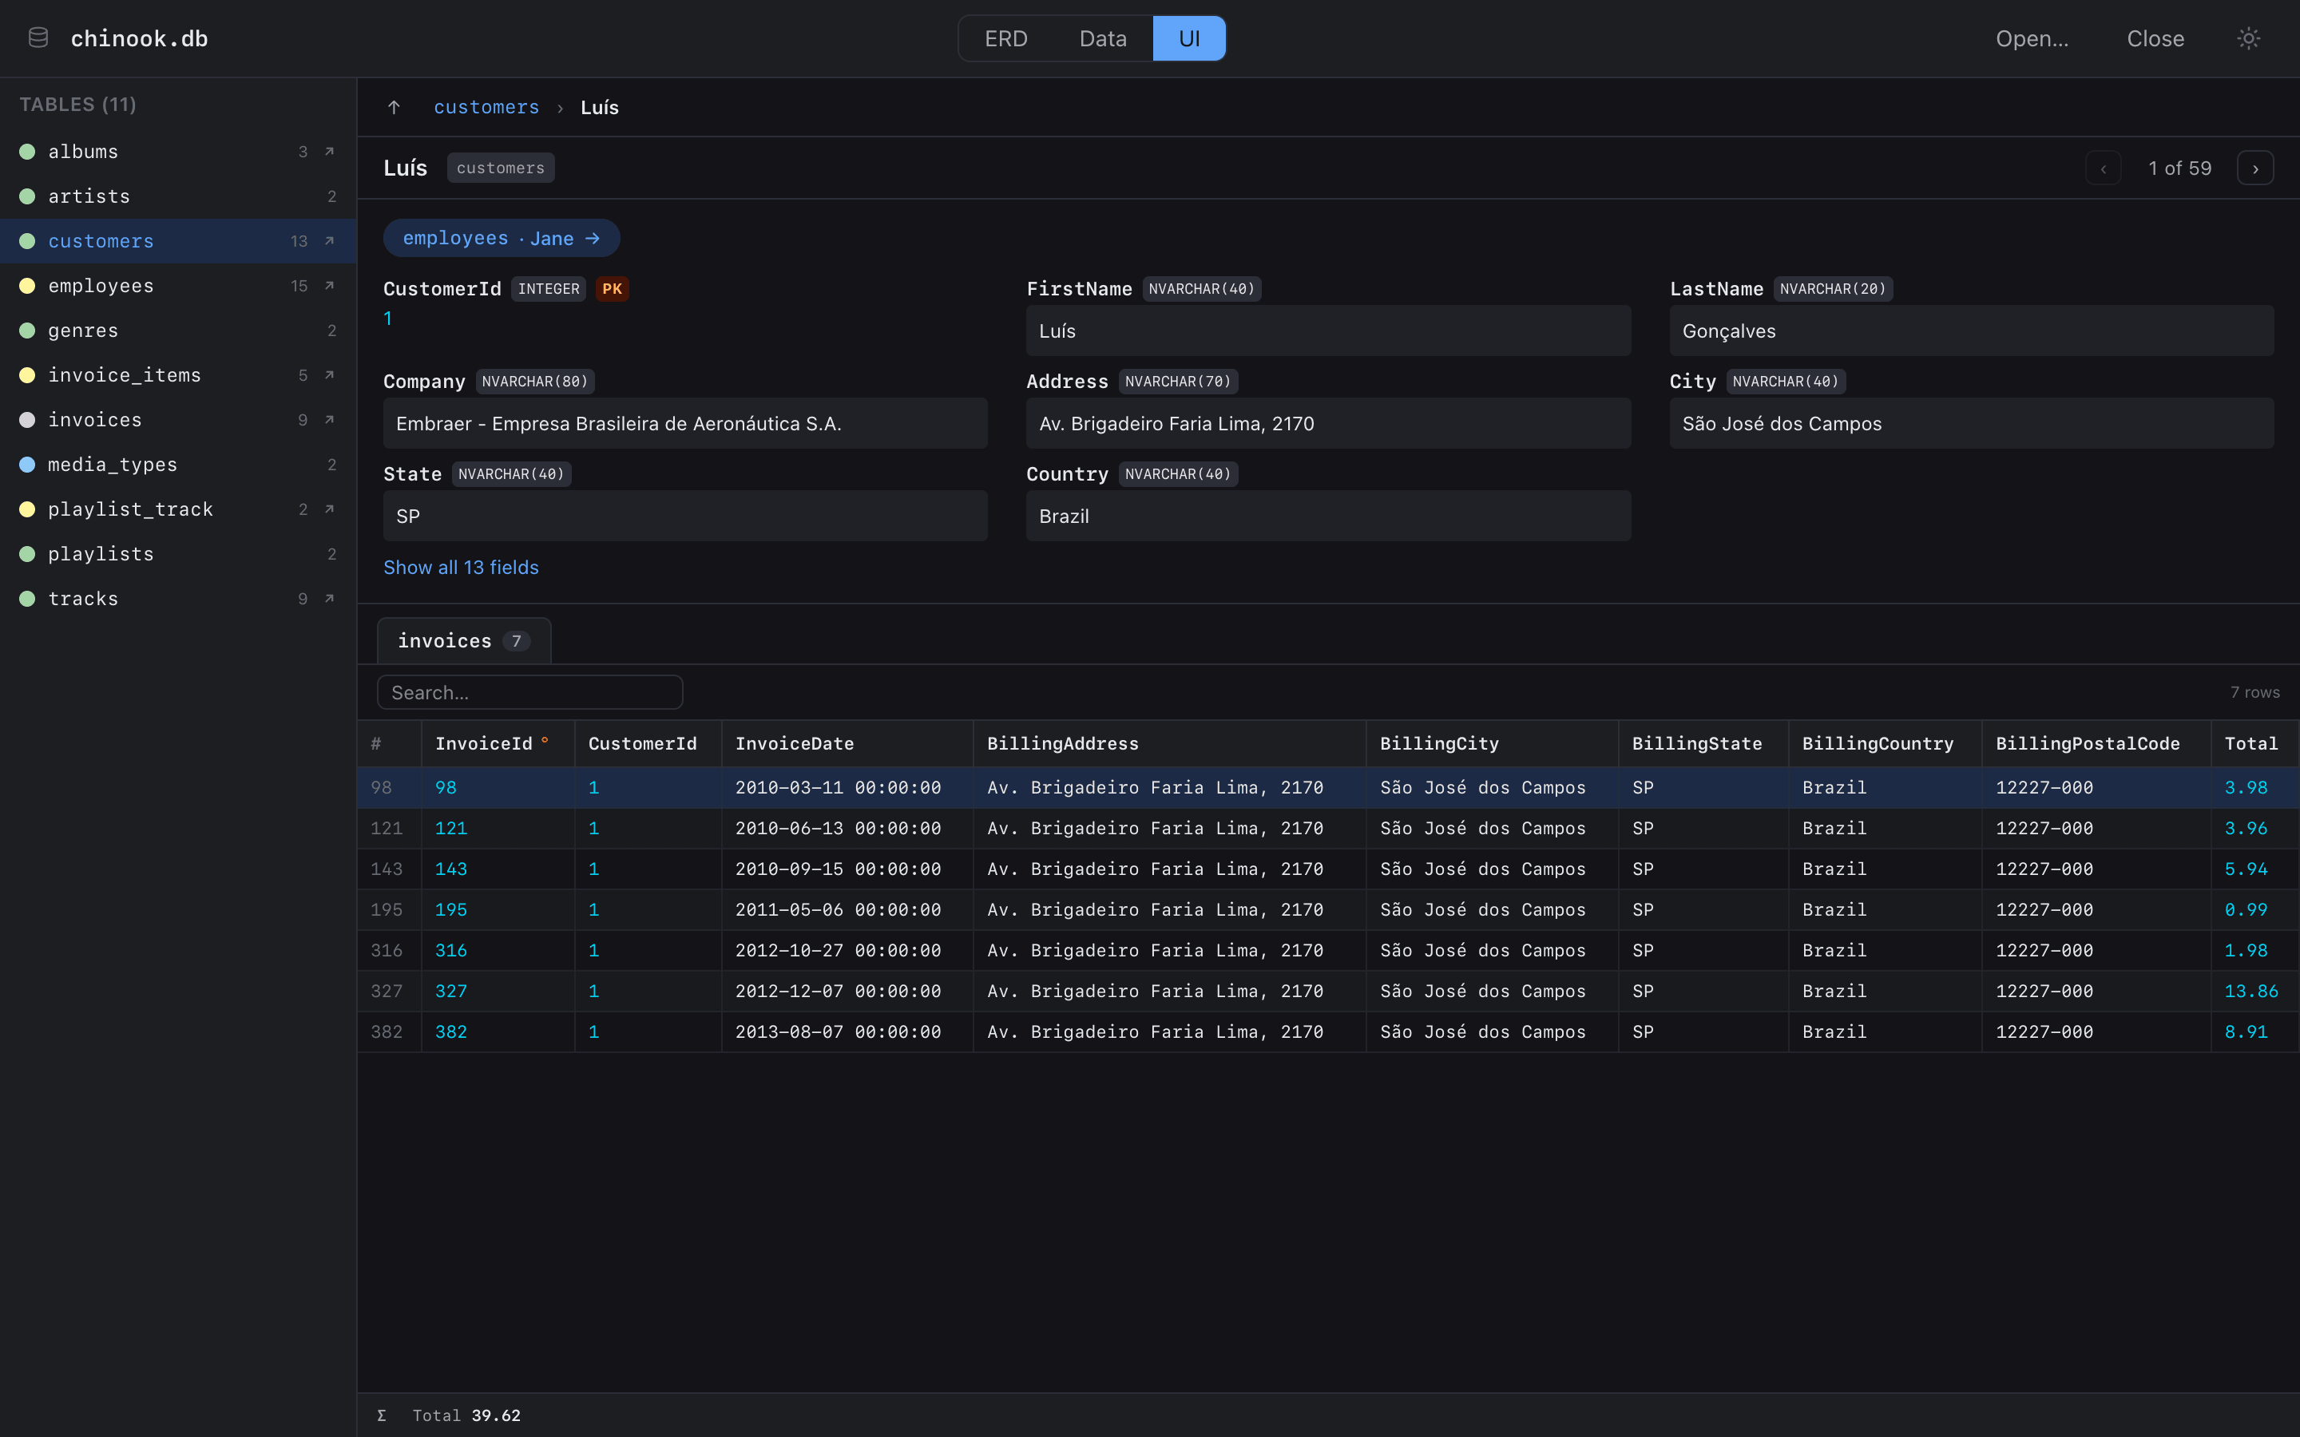Open albums table external arrow icon

click(330, 151)
